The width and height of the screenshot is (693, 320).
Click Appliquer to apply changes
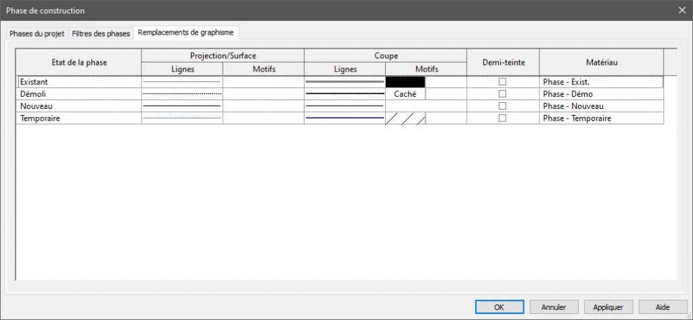click(608, 306)
